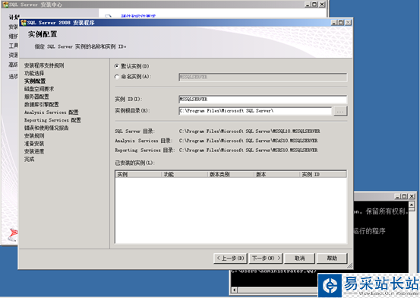Viewport: 420px width, 298px height.
Task: Click the SQL Server 目录 path text
Action: pos(249,132)
